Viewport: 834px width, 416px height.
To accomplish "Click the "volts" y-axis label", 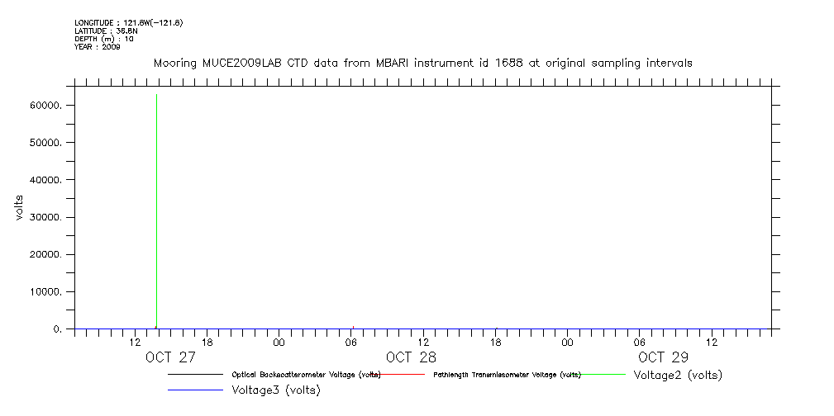I will pos(19,206).
